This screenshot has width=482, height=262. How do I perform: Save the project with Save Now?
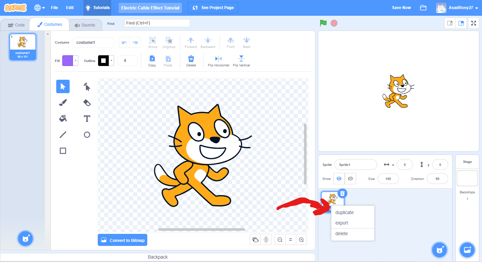pos(401,7)
